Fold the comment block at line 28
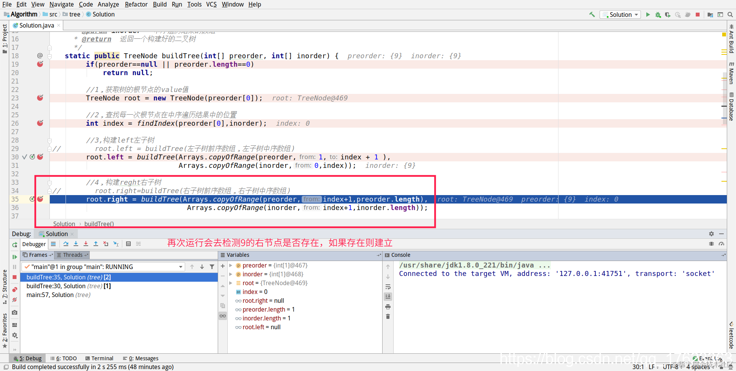Viewport: 736px width, 371px height. 49,140
